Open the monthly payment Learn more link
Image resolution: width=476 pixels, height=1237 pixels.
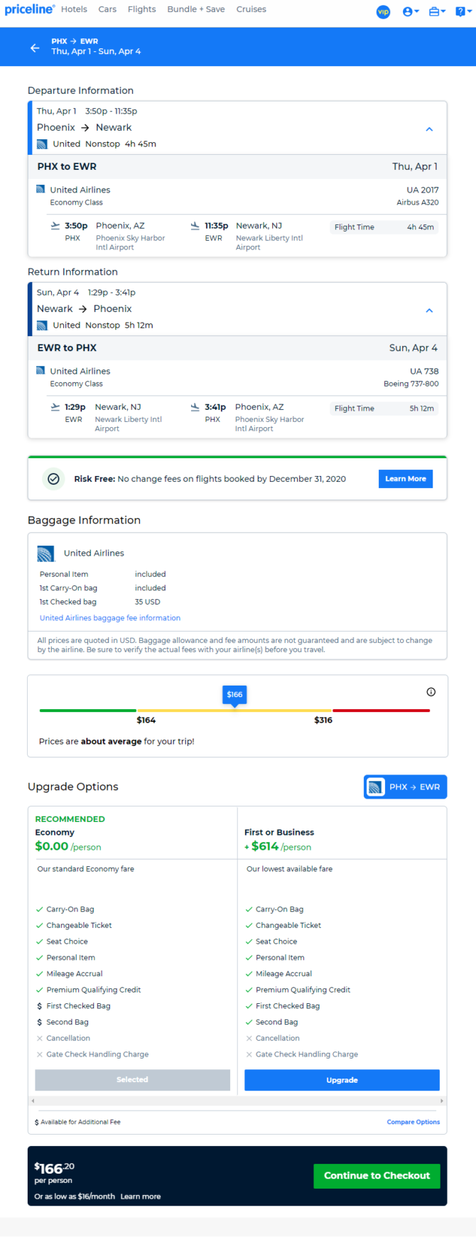coord(141,1197)
